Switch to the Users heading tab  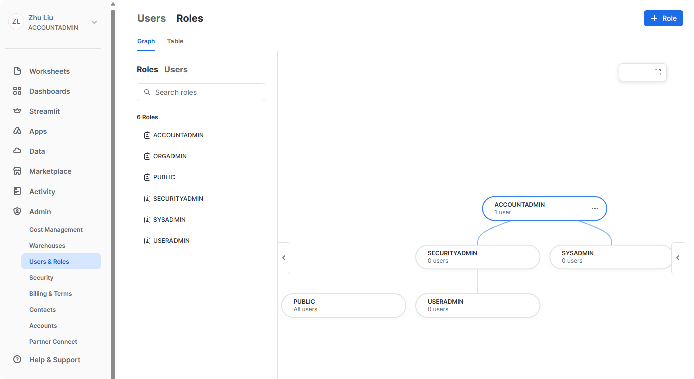point(151,18)
